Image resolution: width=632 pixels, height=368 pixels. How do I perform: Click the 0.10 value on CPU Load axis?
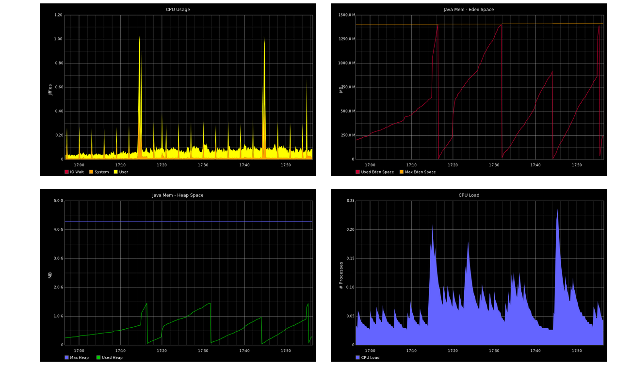350,287
